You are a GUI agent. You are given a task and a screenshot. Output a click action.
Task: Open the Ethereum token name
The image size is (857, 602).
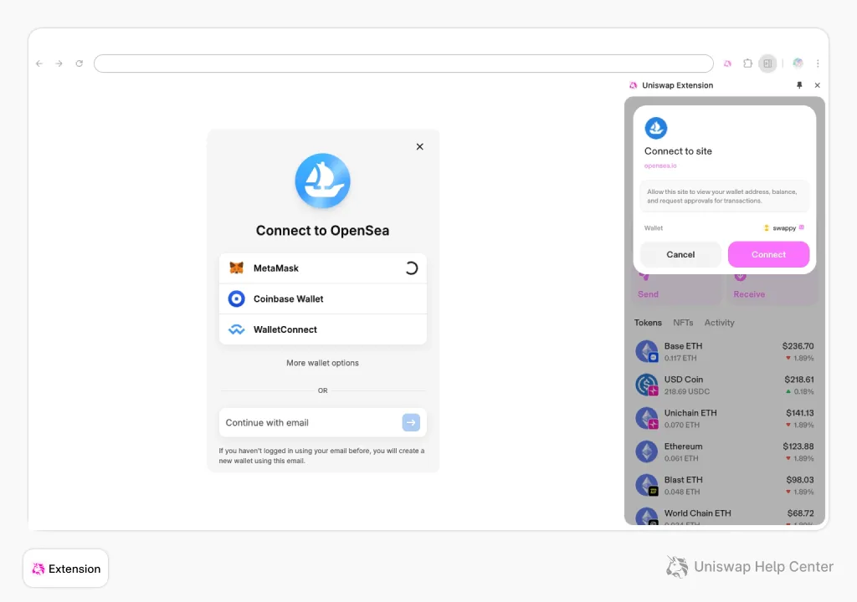(683, 446)
